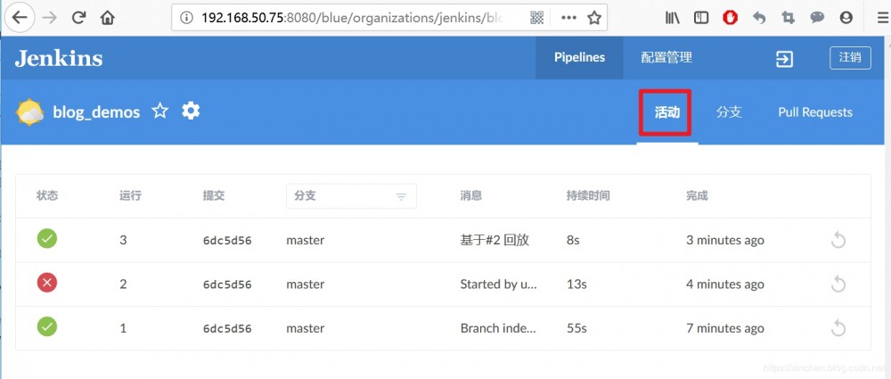Click the chat bubble extension icon

[817, 18]
